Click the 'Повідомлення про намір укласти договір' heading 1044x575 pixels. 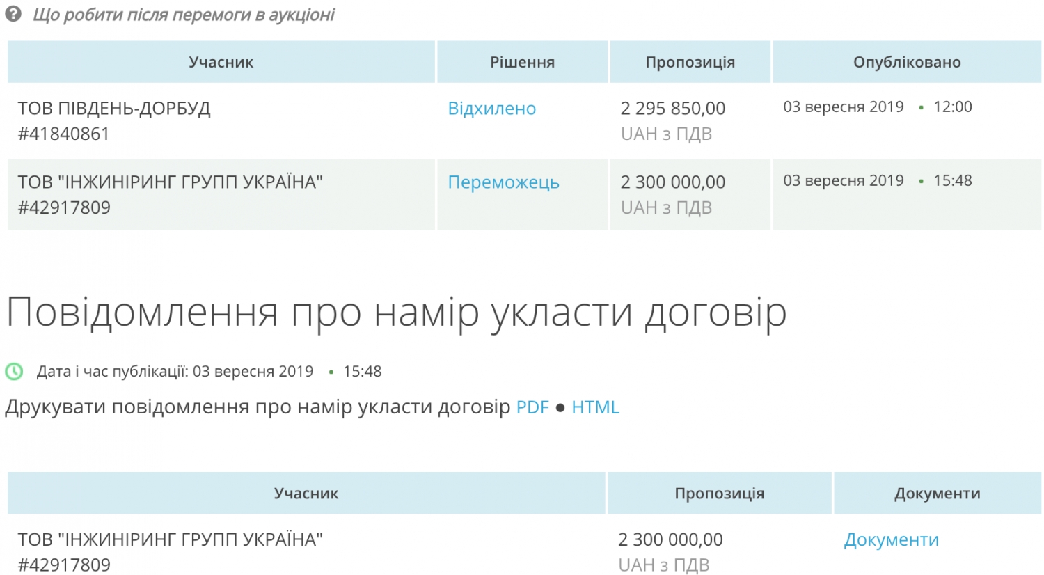(x=396, y=313)
